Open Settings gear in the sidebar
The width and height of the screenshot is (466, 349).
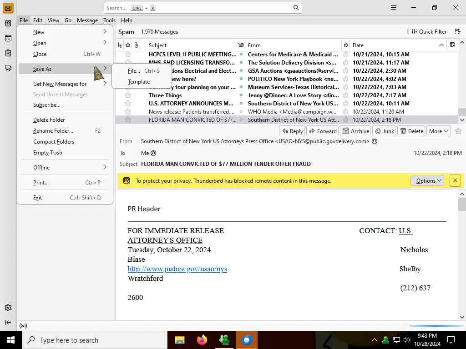8,308
